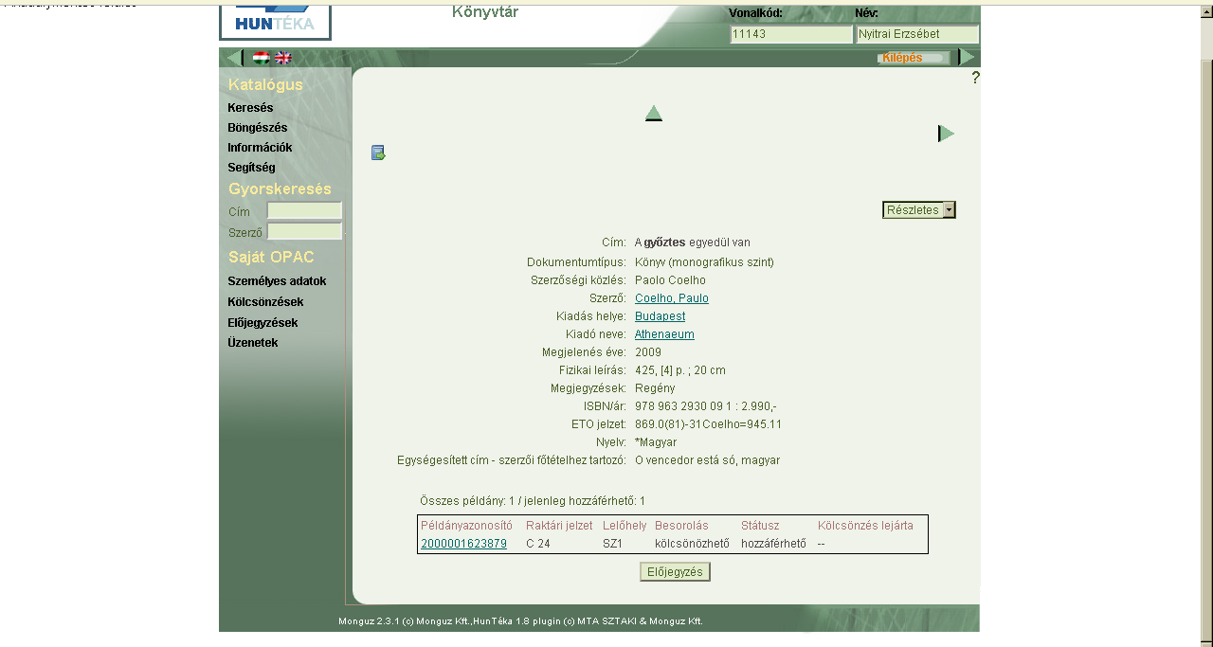Image resolution: width=1213 pixels, height=647 pixels.
Task: Click the Név field showing Nyitrai Erzsébet
Action: click(x=917, y=34)
